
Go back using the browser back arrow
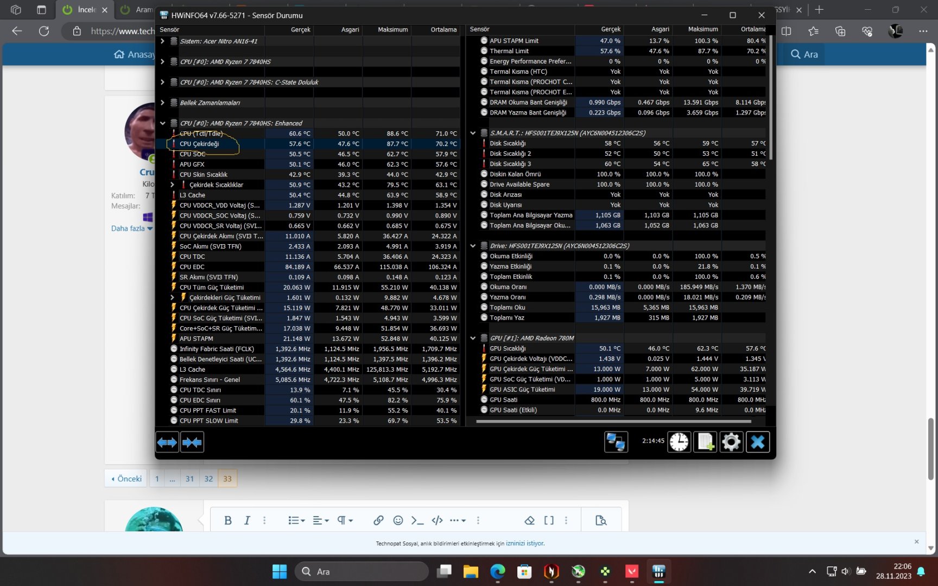tap(17, 31)
